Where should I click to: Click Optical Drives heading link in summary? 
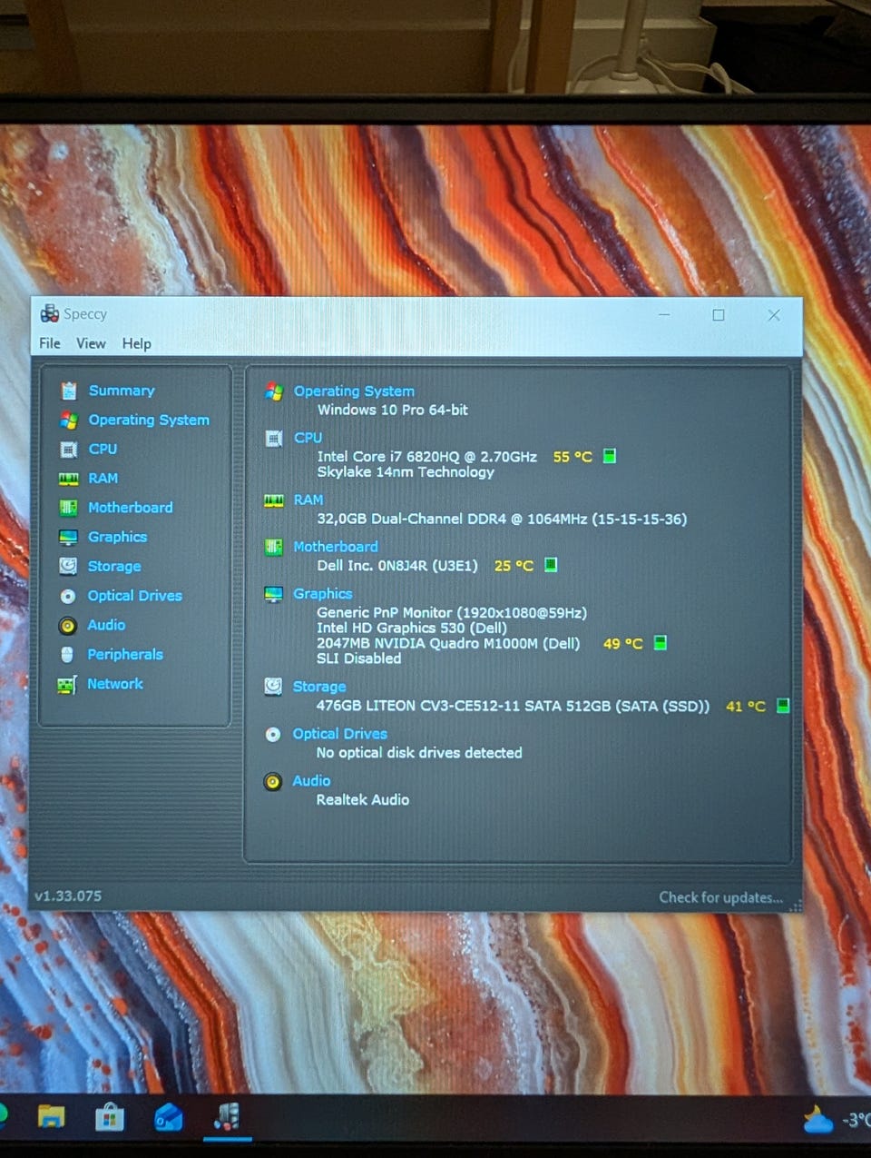click(339, 734)
